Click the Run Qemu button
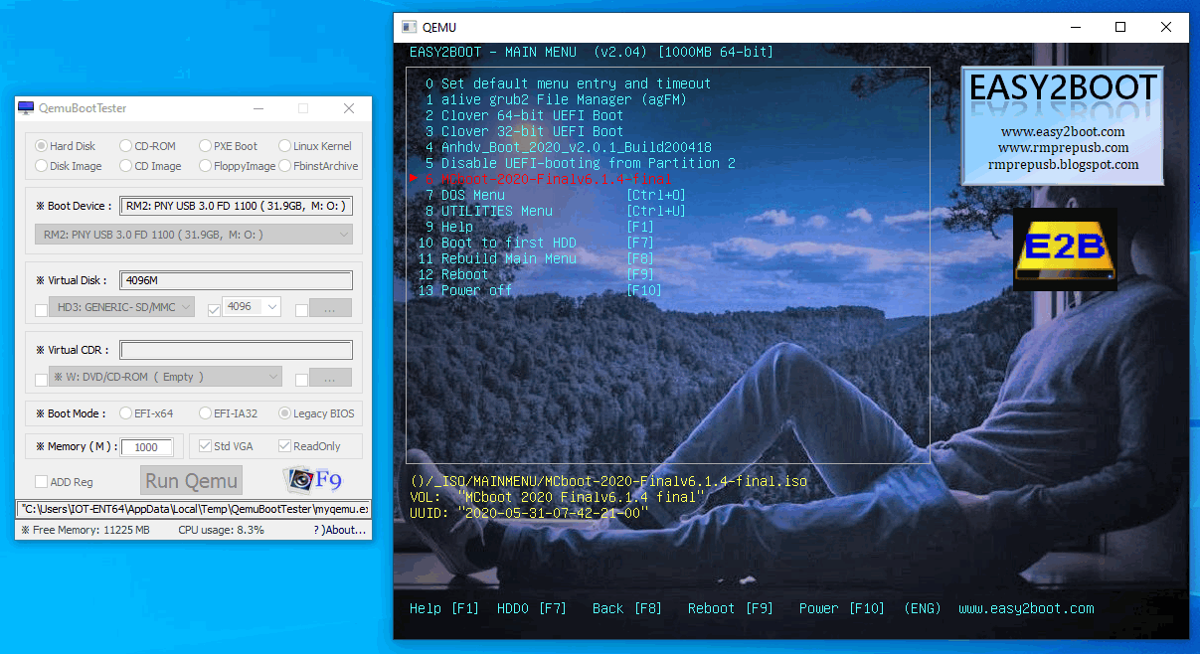The image size is (1200, 654). tap(191, 480)
